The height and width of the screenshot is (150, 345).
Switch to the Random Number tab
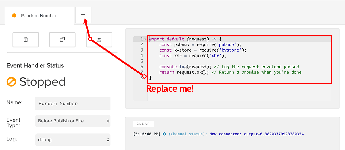tap(39, 16)
